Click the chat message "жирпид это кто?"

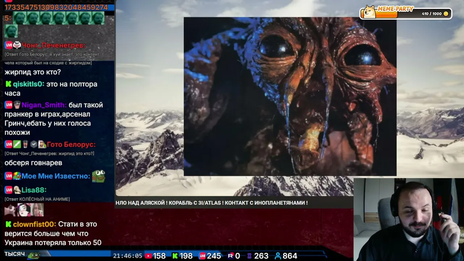pos(33,72)
